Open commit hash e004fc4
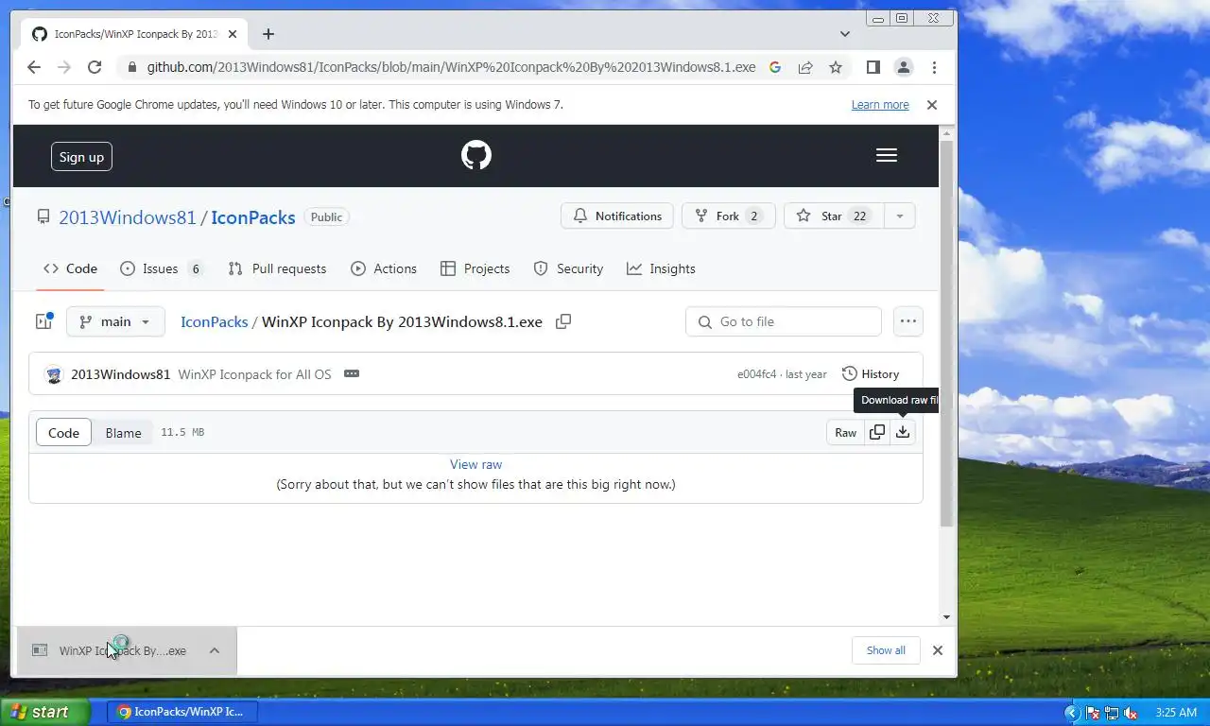This screenshot has width=1210, height=726. [x=756, y=374]
